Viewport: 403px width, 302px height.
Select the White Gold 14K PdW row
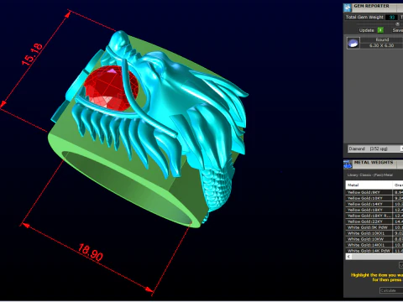[374, 251]
